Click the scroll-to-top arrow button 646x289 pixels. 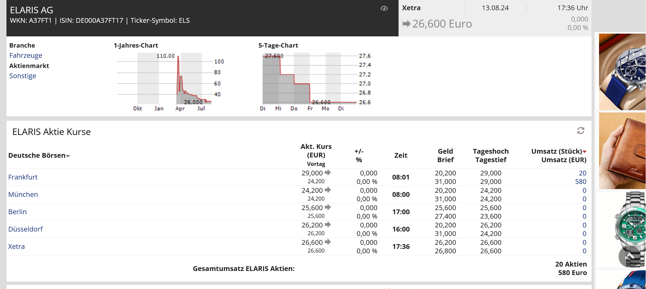coord(629,257)
